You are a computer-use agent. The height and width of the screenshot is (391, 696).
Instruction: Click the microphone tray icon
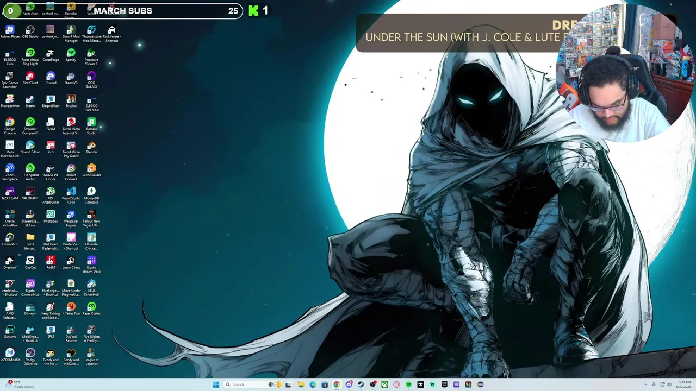pos(654,384)
